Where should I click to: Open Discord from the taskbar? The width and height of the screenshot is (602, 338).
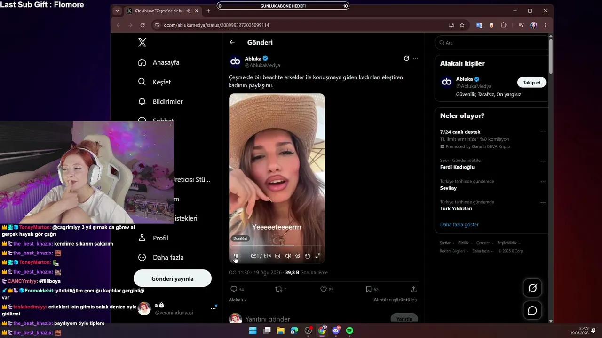[336, 330]
